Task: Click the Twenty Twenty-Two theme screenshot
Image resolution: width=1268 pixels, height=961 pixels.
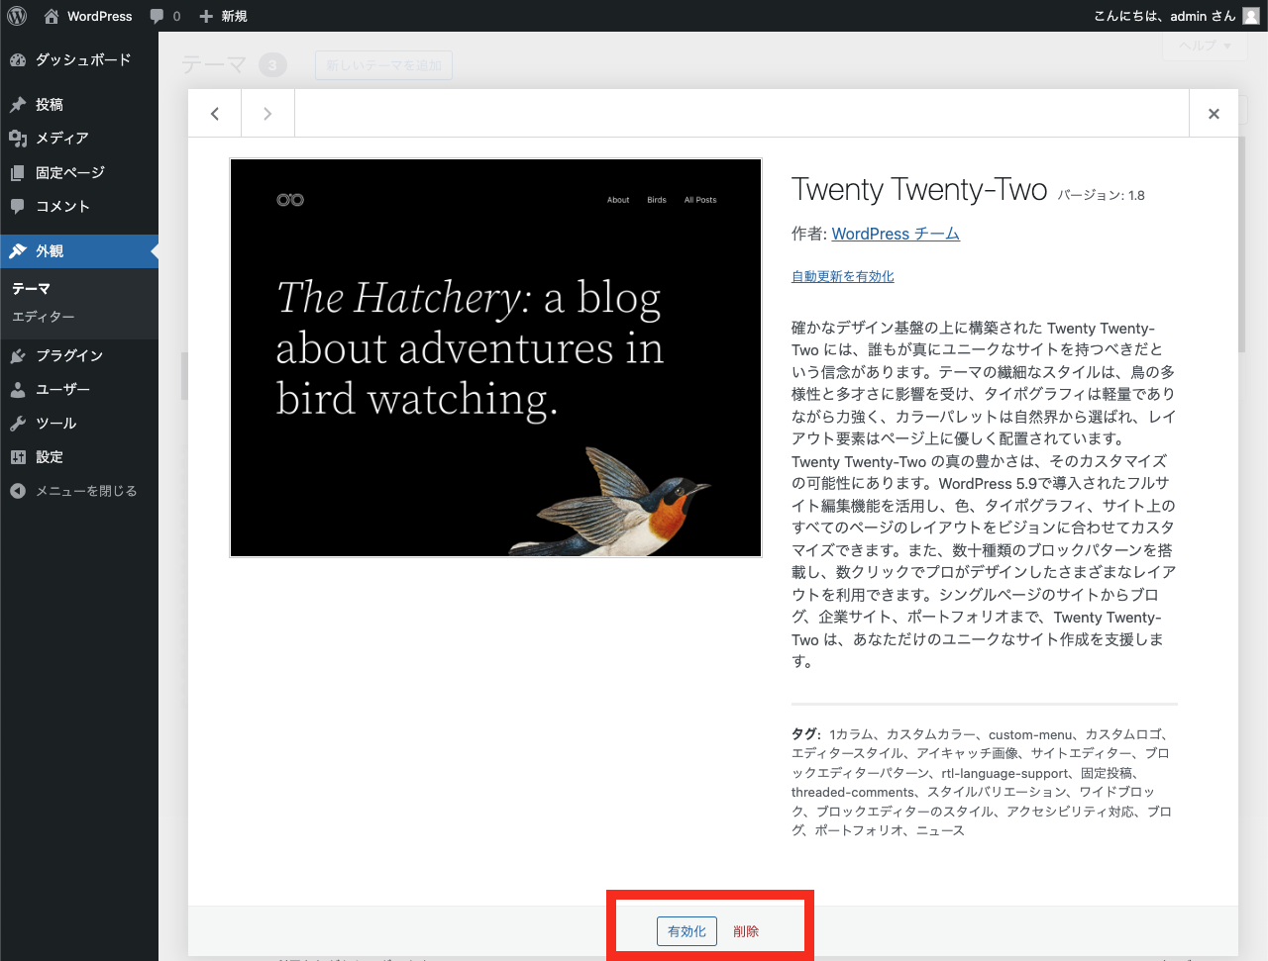Action: [496, 358]
